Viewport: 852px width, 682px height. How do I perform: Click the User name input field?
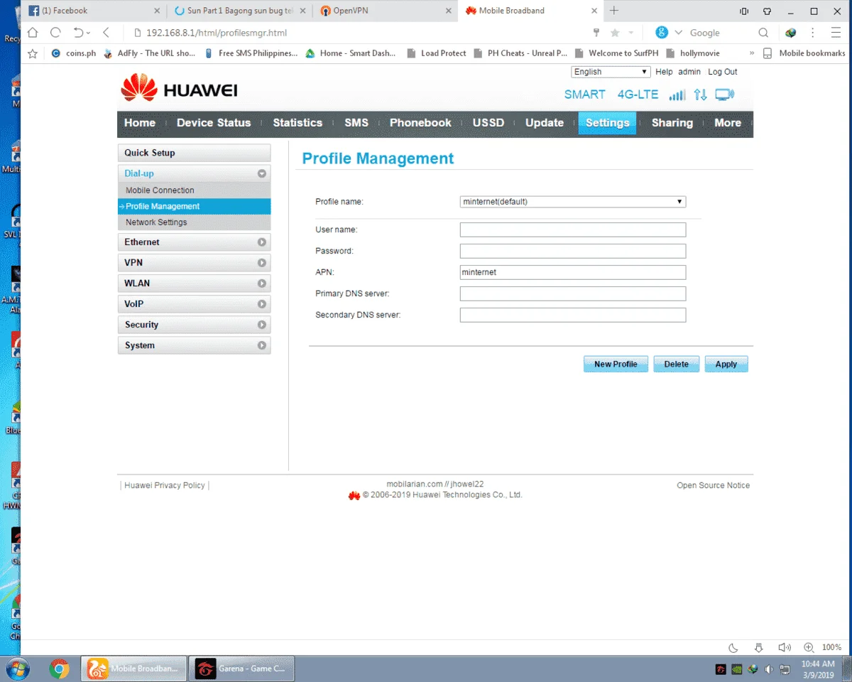pyautogui.click(x=573, y=229)
